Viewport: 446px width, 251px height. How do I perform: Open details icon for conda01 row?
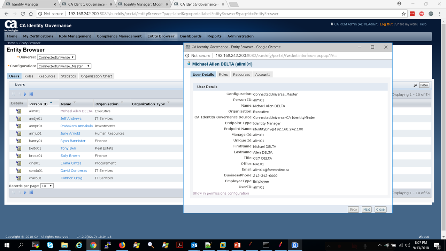18,170
